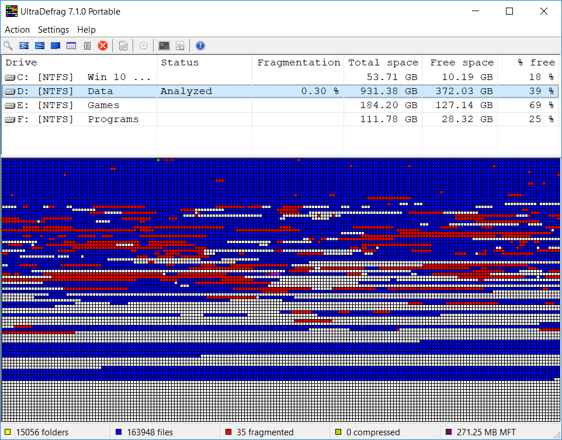The width and height of the screenshot is (562, 440).
Task: Click the 35 fragmented status text
Action: coord(265,432)
